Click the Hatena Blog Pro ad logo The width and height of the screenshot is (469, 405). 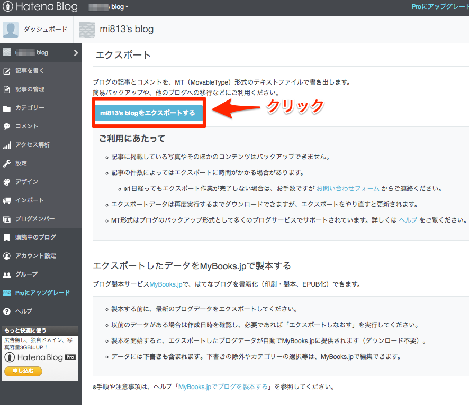coord(40,357)
